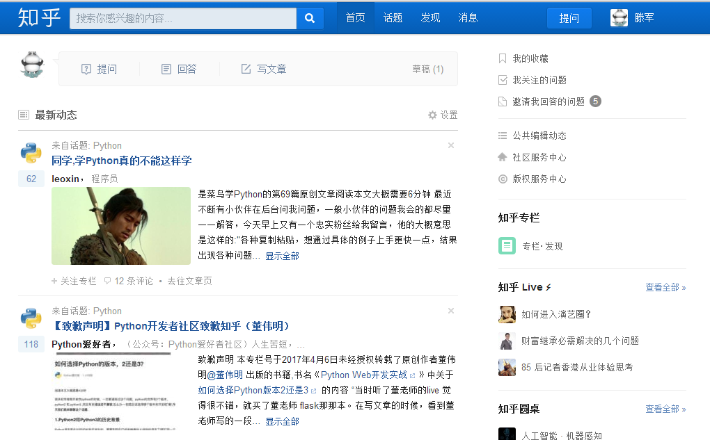This screenshot has width=710, height=440.
Task: Open 专栏·发现 link
Action: [542, 247]
